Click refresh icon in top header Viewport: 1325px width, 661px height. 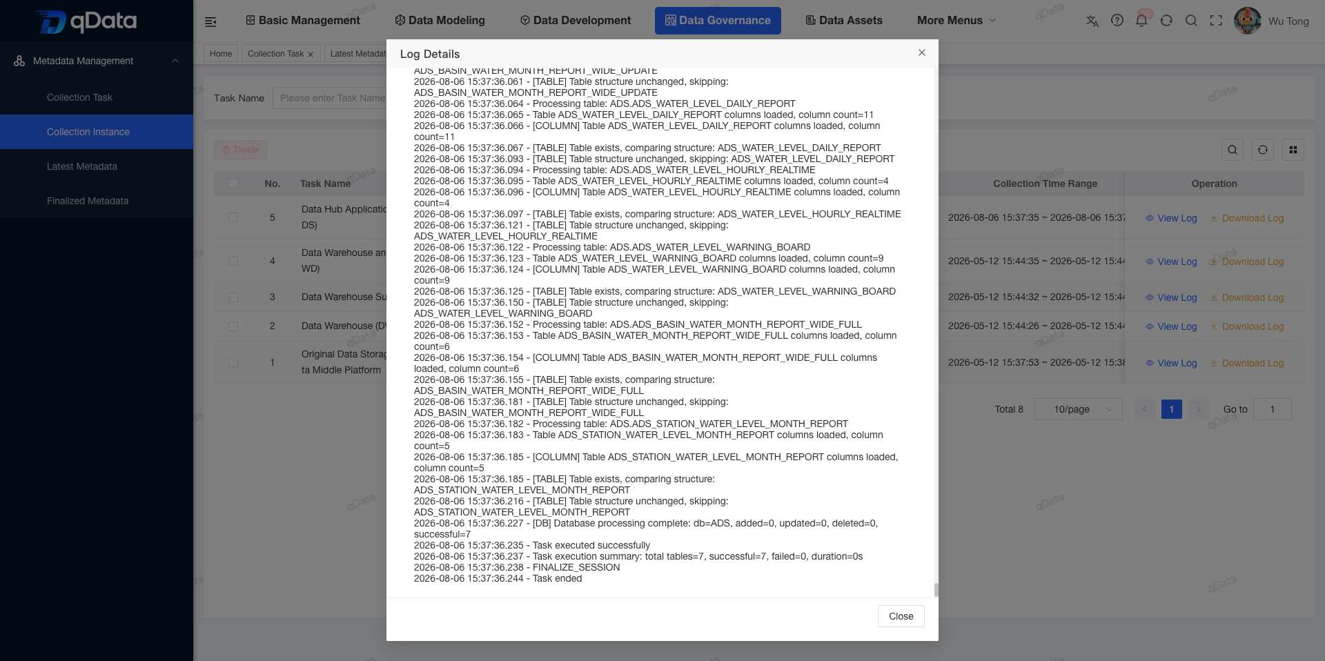tap(1166, 21)
